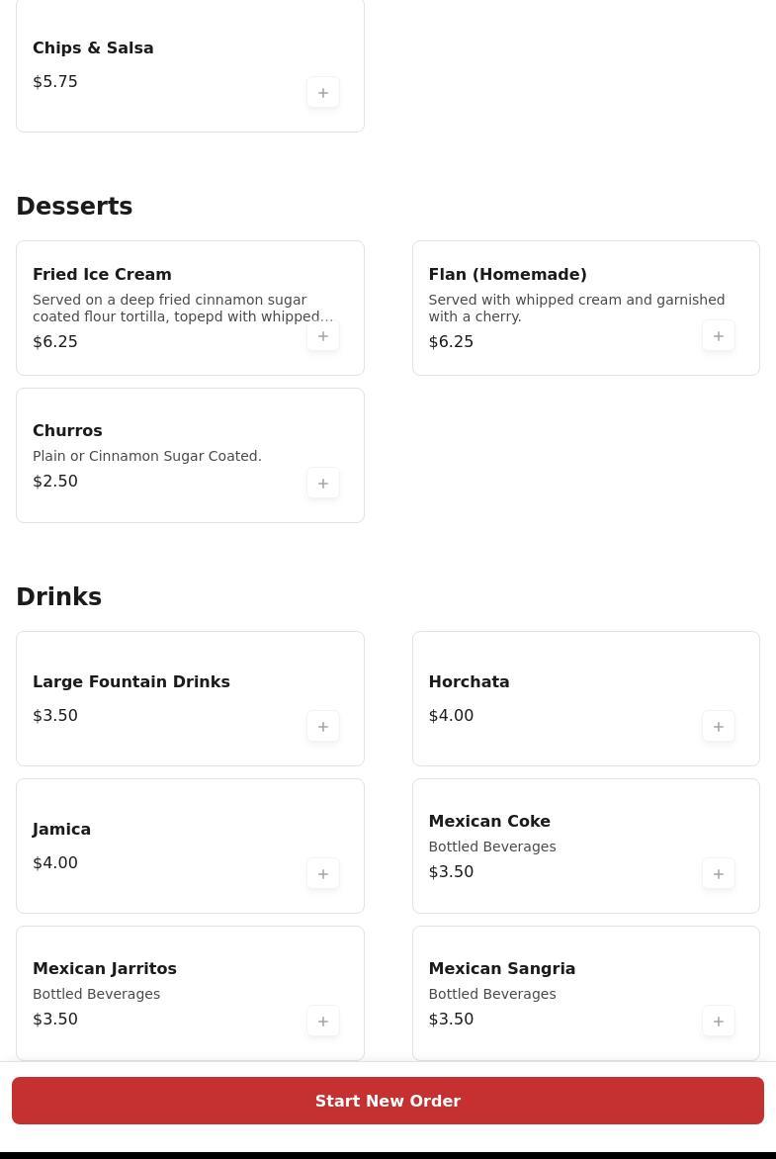Click the Drinks section heading
This screenshot has width=776, height=1159.
(58, 597)
